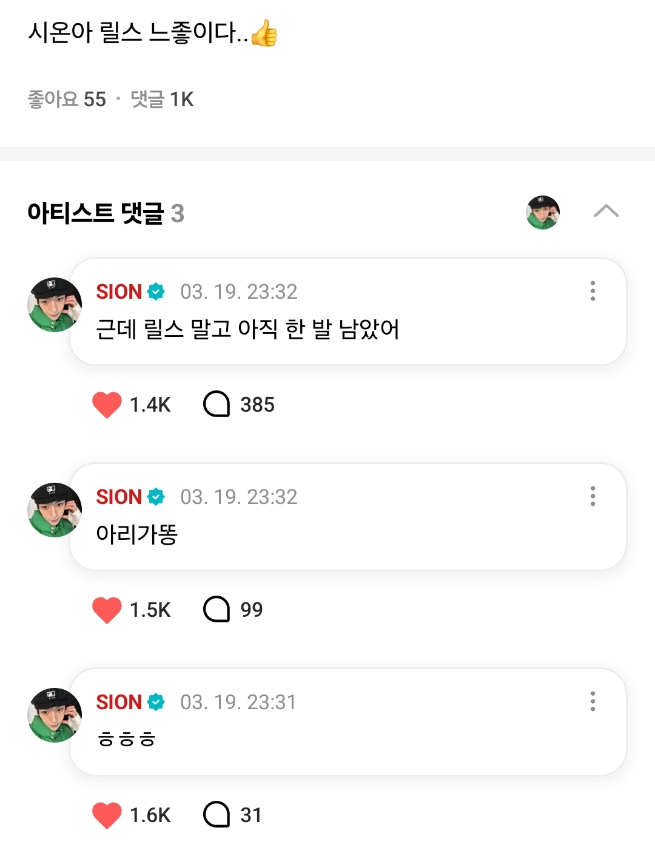Open three-dot menu on first SION comment
The width and height of the screenshot is (655, 844).
pyautogui.click(x=593, y=291)
